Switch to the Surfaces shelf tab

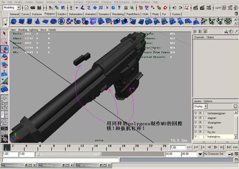pyautogui.click(x=37, y=14)
